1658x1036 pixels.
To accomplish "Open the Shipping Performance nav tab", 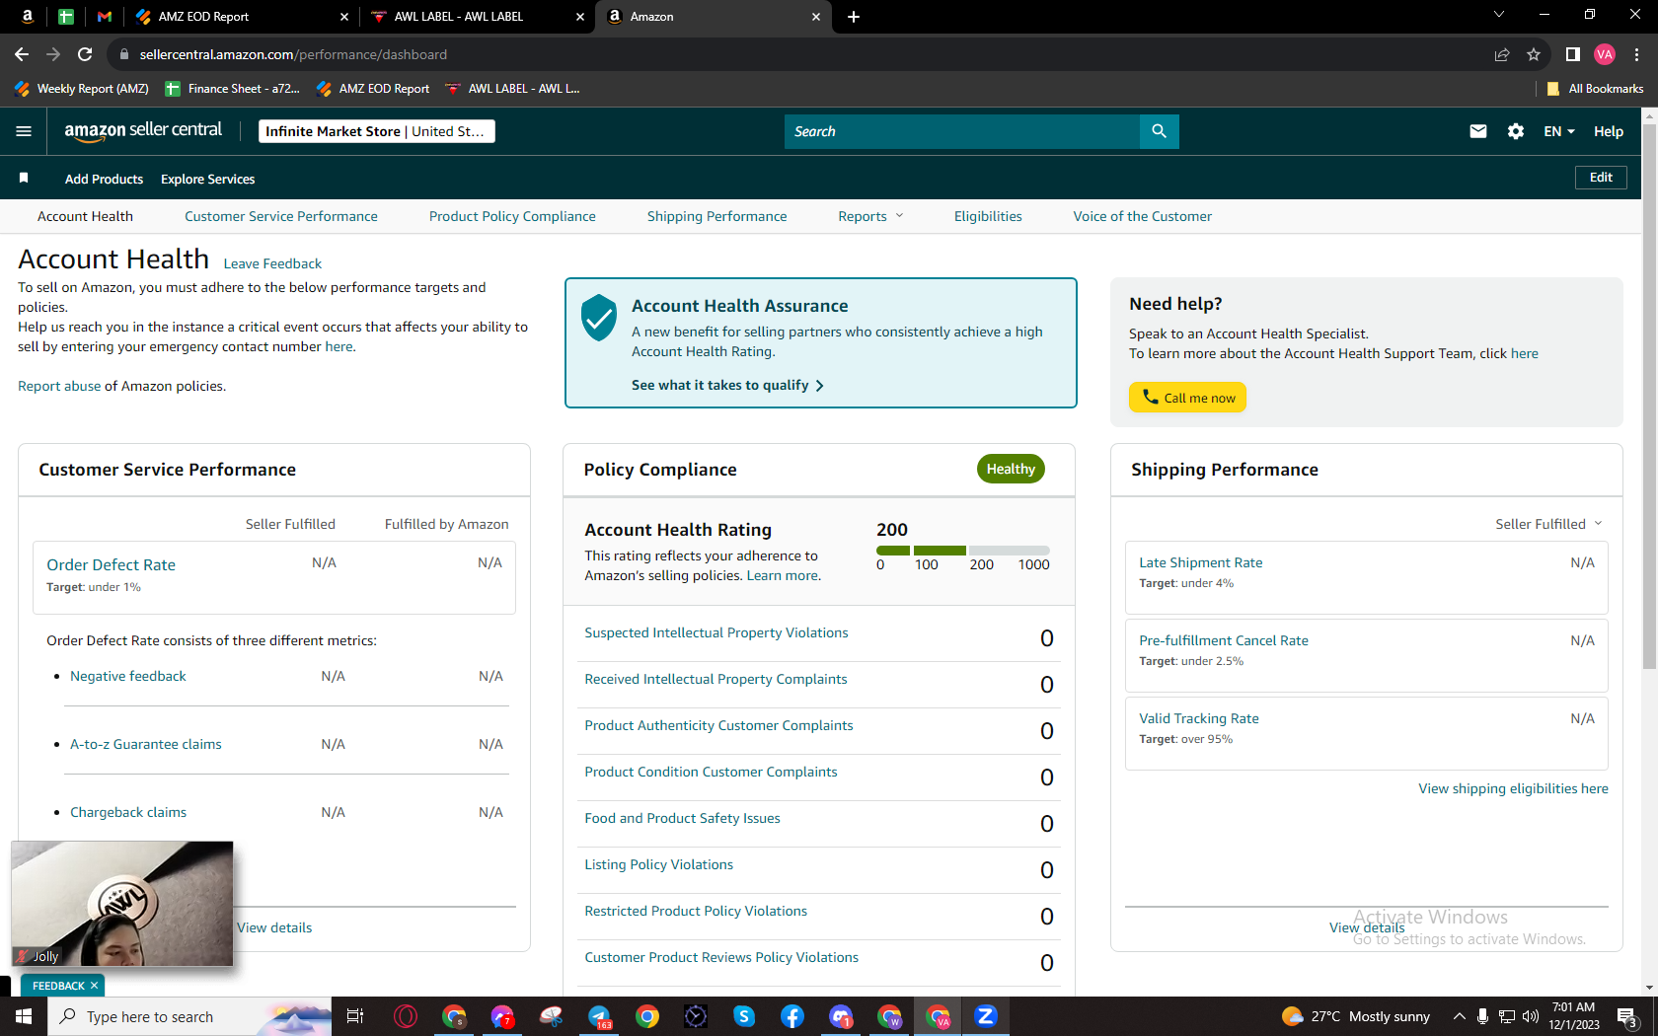I will tap(717, 216).
